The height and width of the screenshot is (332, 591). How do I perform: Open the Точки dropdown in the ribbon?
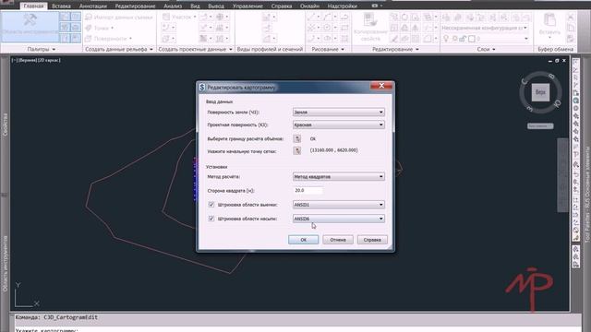100,28
